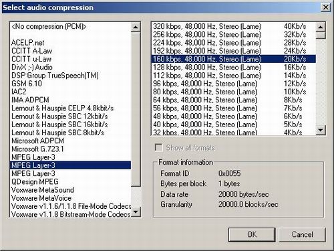Screen dimensions: 334x251
Task: Select Lernout & Hauspie SBC 16kbit/s
Action: (70, 124)
